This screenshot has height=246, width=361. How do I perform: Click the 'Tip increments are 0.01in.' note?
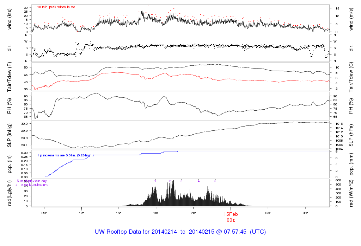coord(65,155)
